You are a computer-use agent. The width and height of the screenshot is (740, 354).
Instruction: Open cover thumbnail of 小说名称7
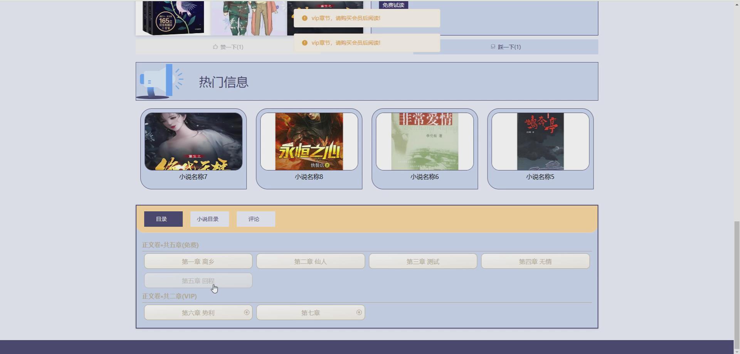pyautogui.click(x=193, y=141)
